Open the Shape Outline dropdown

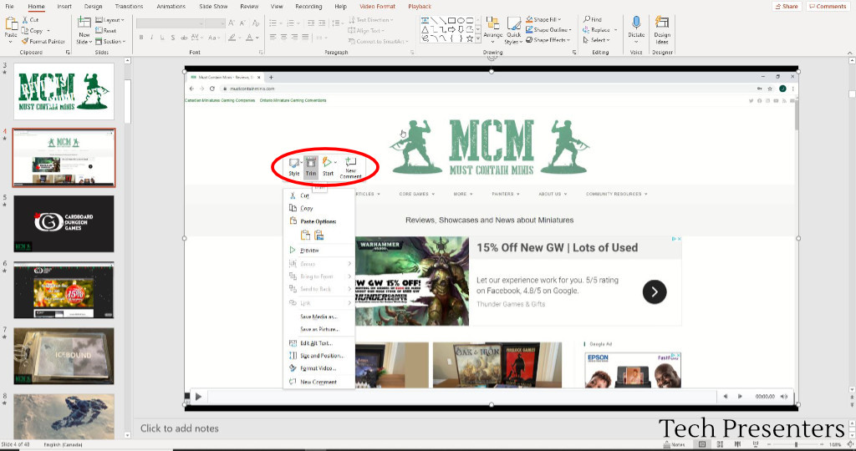pyautogui.click(x=548, y=30)
